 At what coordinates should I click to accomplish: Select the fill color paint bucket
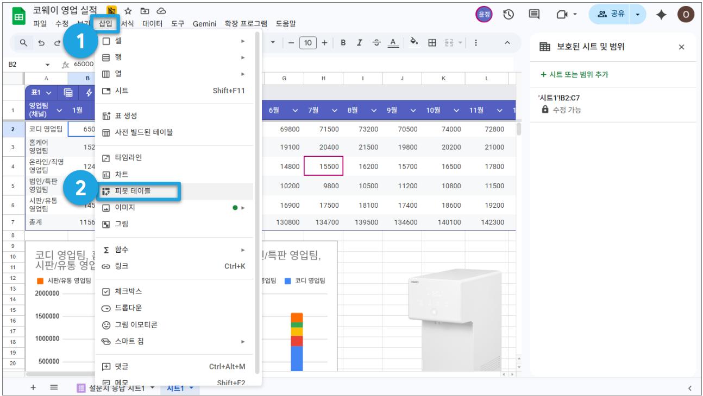[414, 42]
